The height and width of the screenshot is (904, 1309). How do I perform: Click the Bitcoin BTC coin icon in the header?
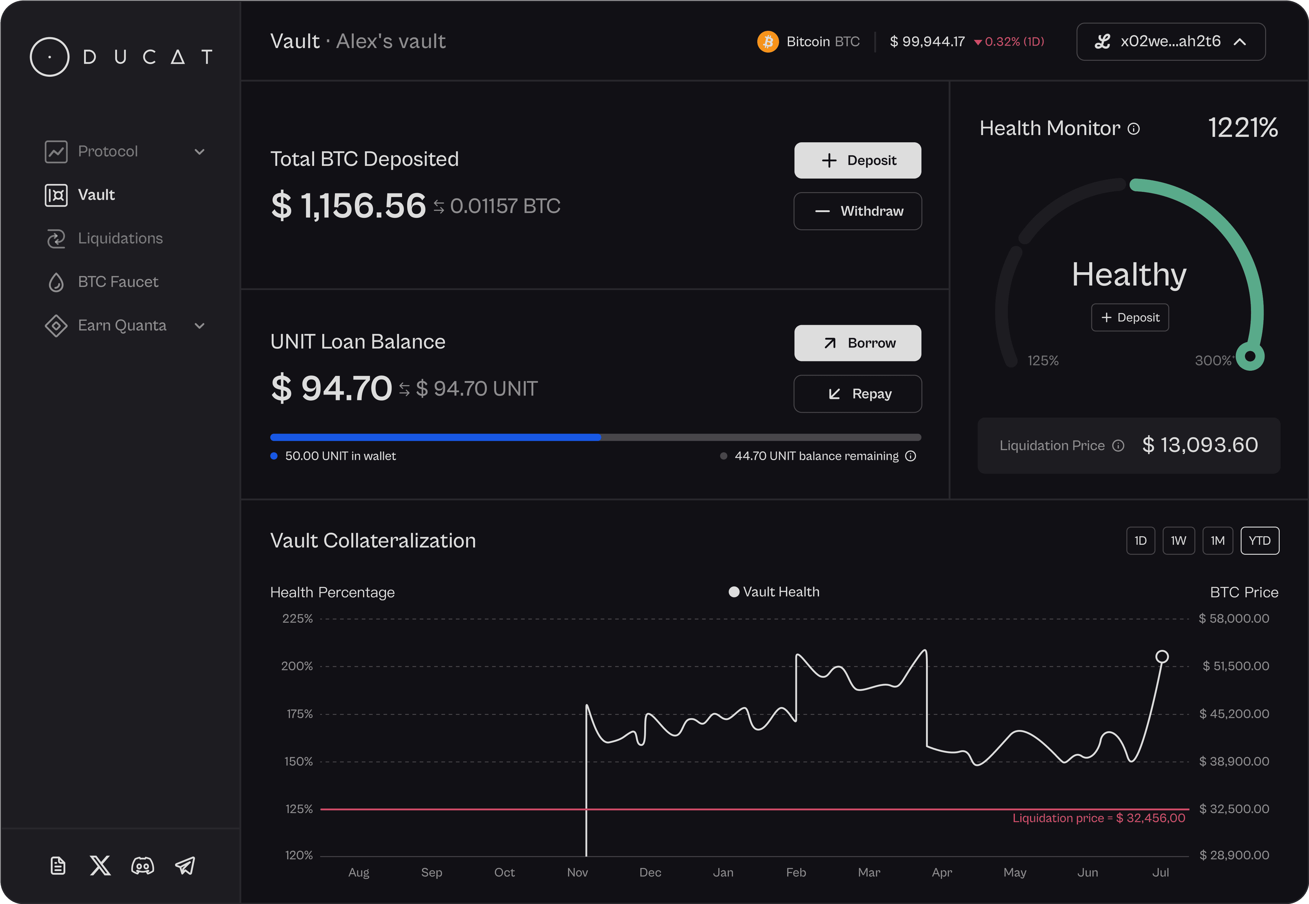coord(768,41)
